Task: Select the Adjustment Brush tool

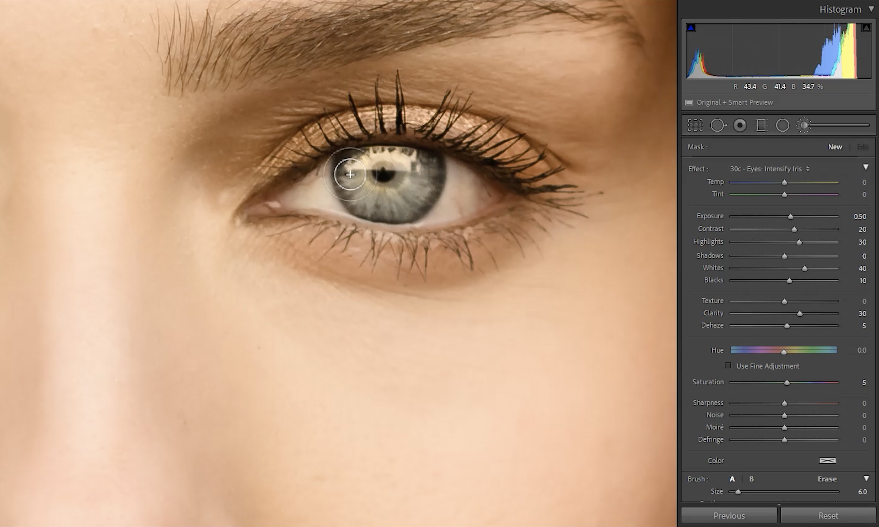Action: [805, 125]
